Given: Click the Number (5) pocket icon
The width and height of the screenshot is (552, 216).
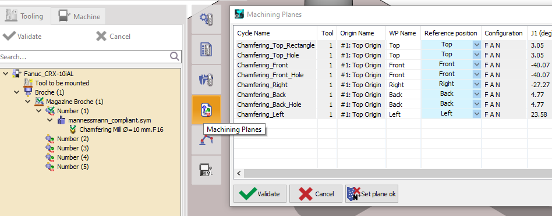Looking at the screenshot, I should 49,167.
